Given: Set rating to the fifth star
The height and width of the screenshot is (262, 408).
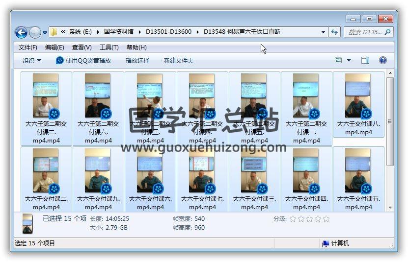Looking at the screenshot, I should [326, 219].
